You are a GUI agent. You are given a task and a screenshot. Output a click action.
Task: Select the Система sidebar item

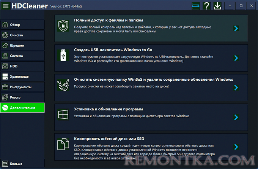[x=22, y=56]
